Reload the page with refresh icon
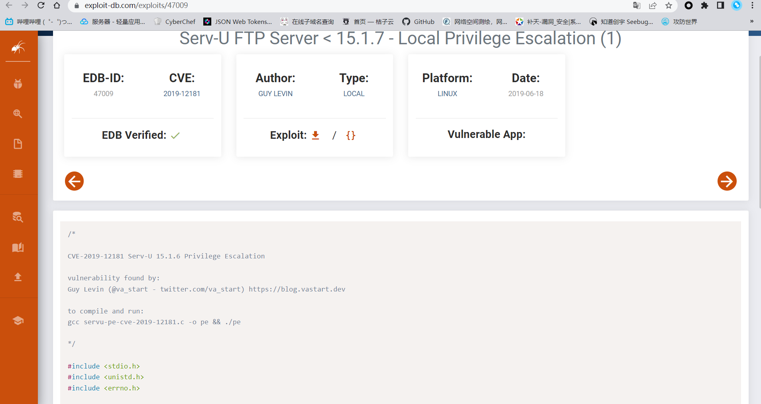This screenshot has height=404, width=761. pos(41,6)
